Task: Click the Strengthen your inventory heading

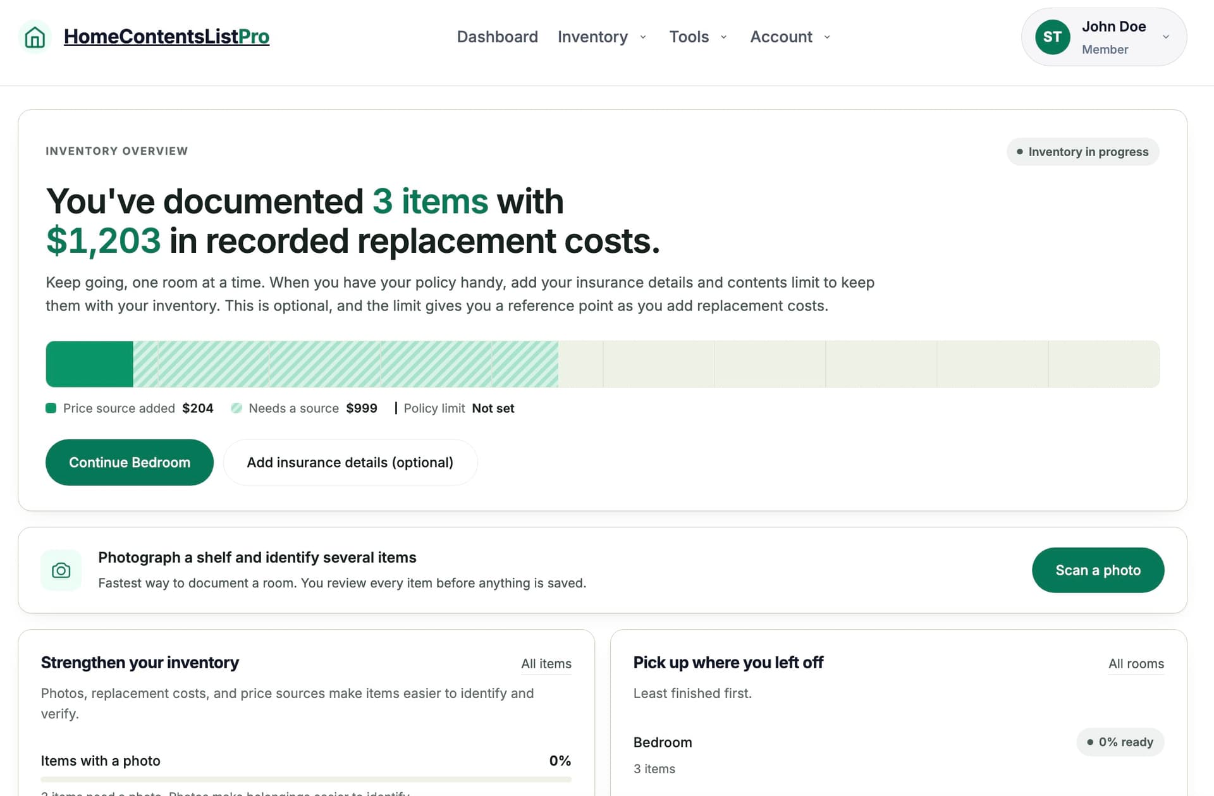Action: [x=140, y=663]
